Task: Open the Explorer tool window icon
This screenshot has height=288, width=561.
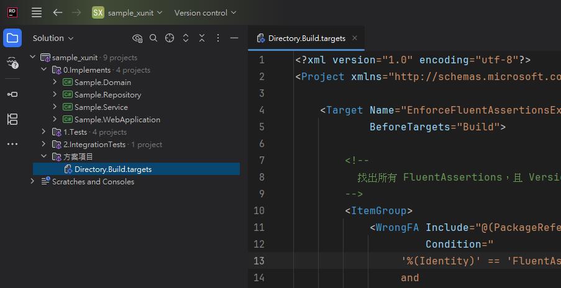Action: click(12, 38)
